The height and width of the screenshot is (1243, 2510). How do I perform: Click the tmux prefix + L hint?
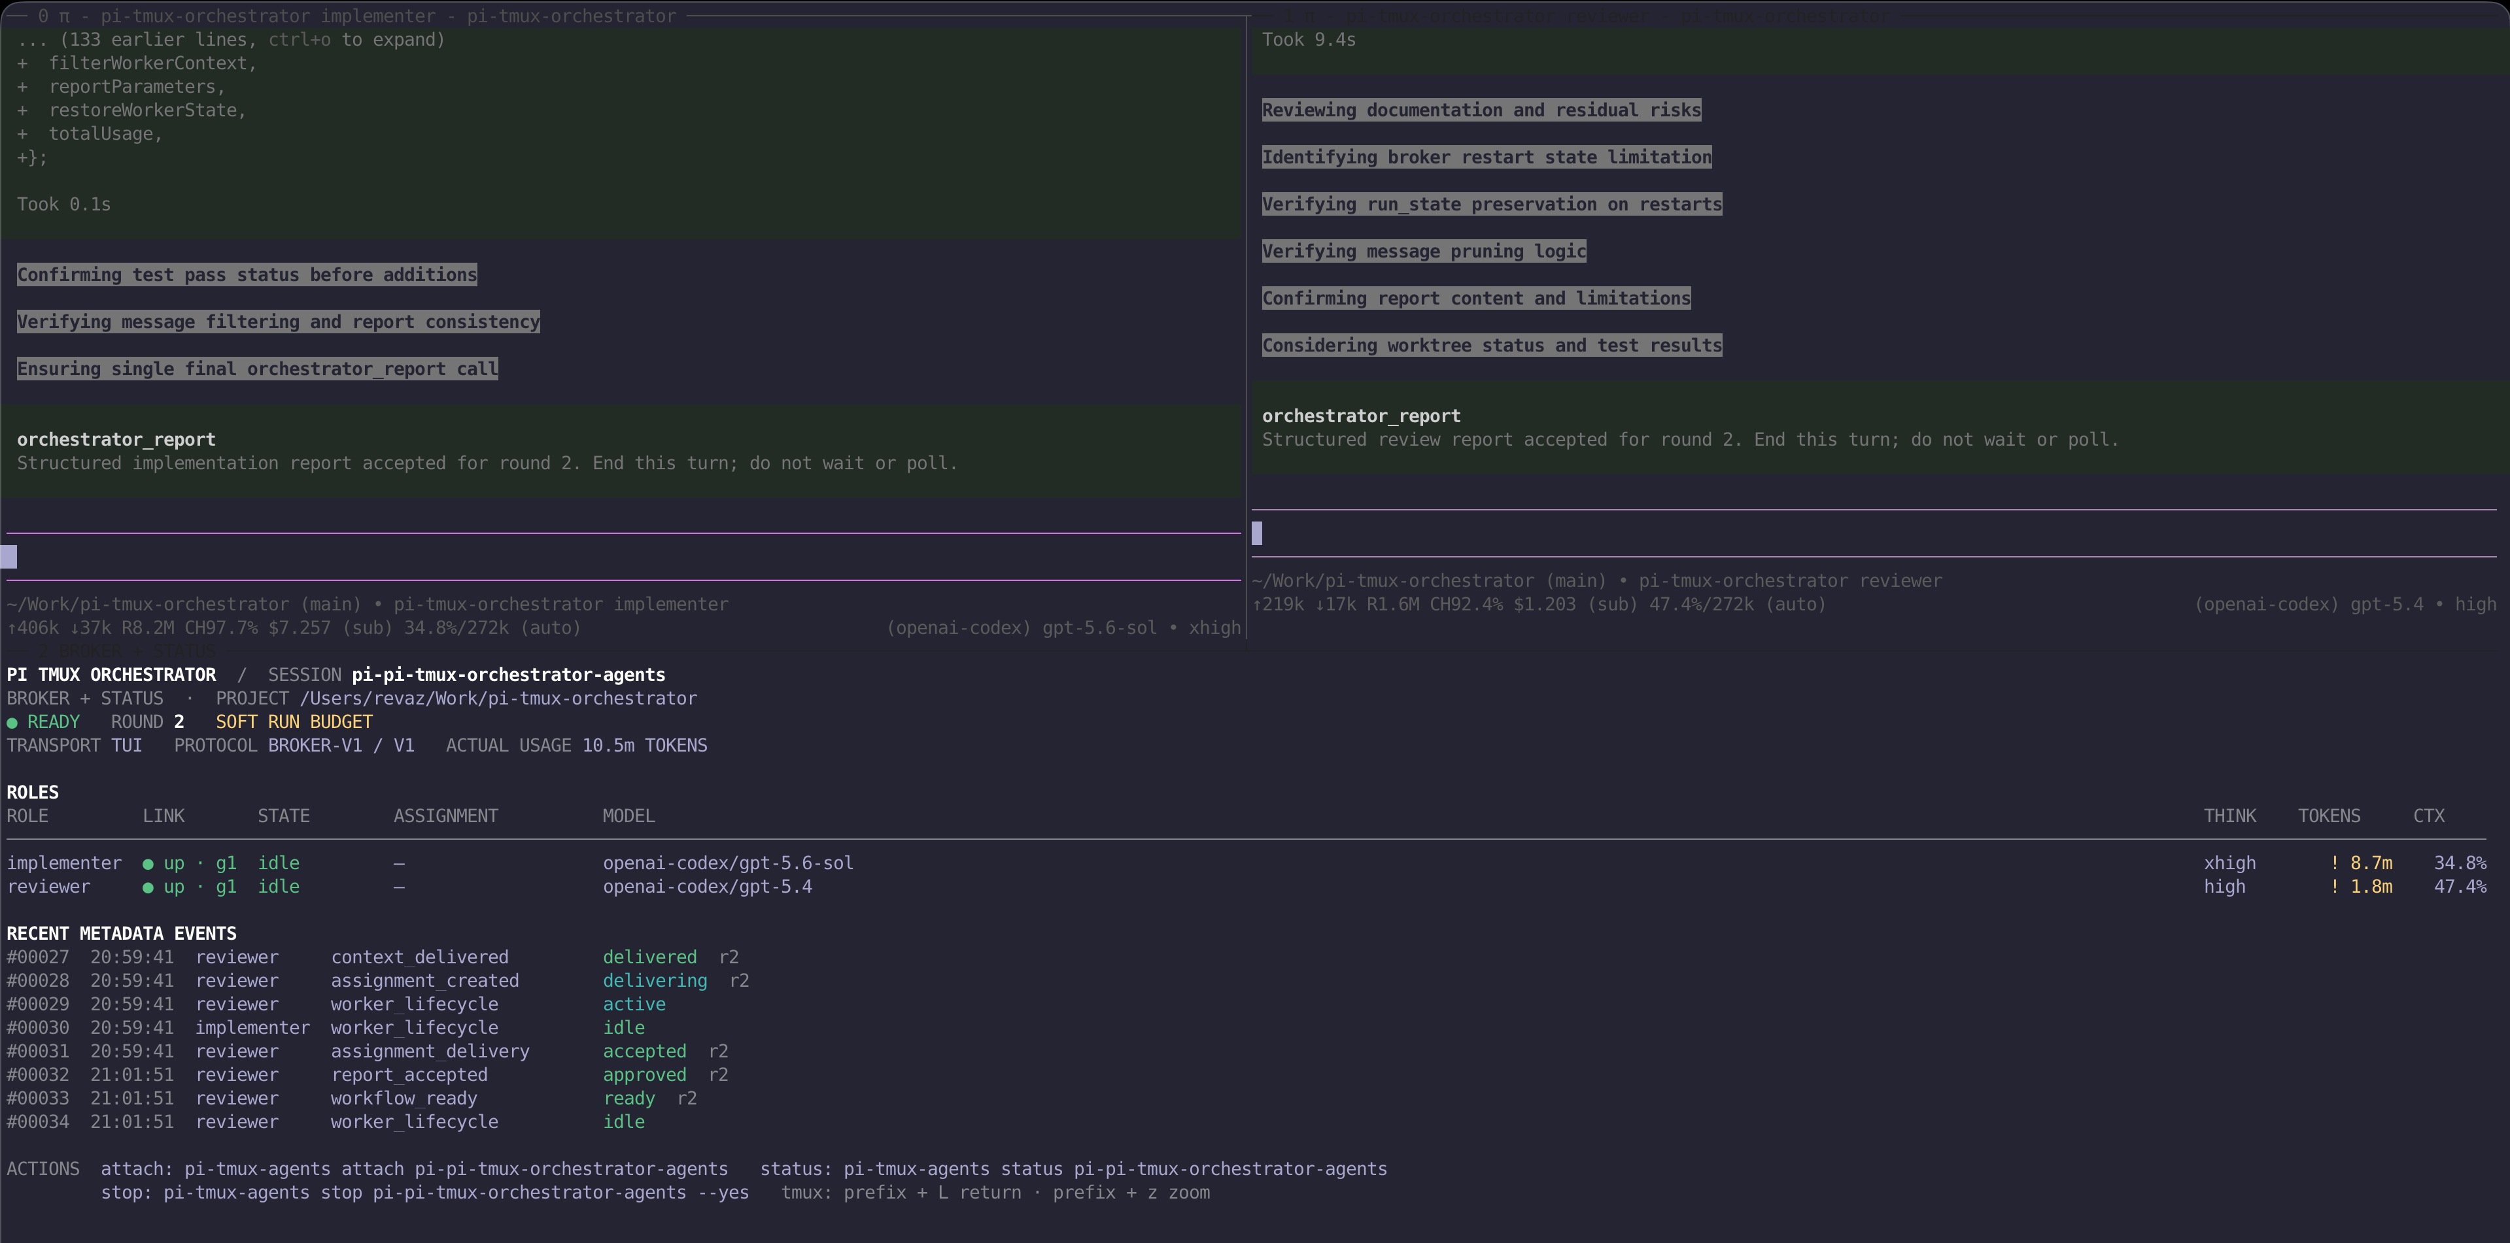[901, 1193]
